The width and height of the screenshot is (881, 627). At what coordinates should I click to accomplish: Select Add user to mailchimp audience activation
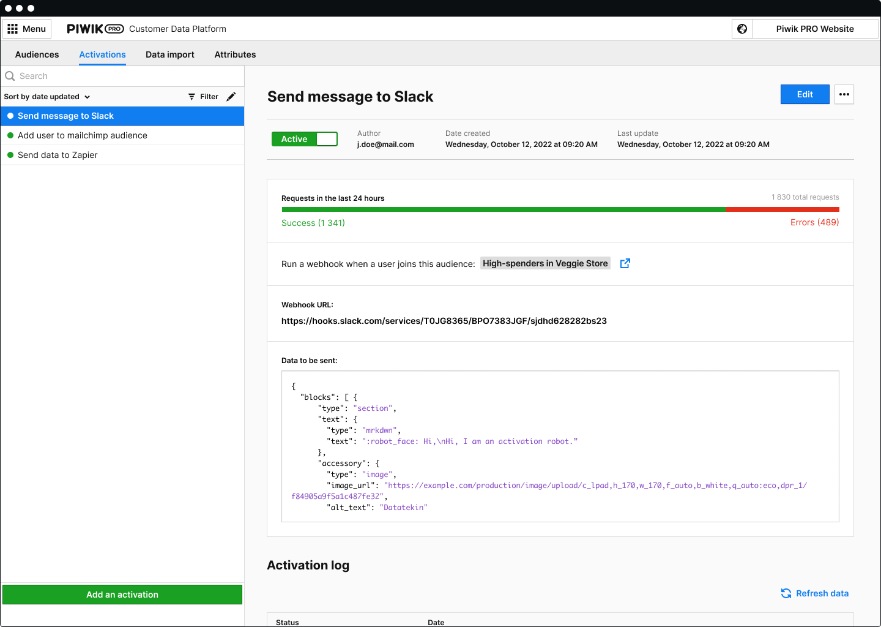pyautogui.click(x=83, y=135)
